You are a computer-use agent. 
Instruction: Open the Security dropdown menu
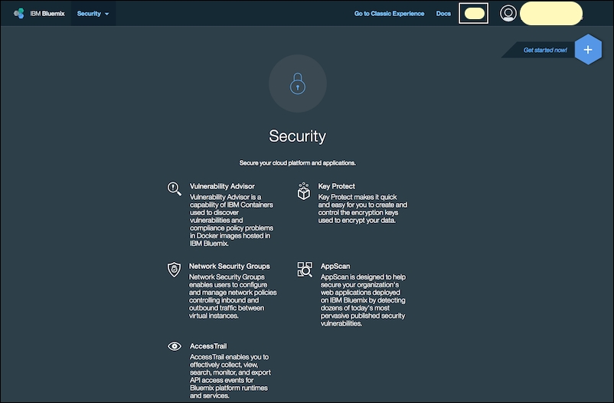93,13
